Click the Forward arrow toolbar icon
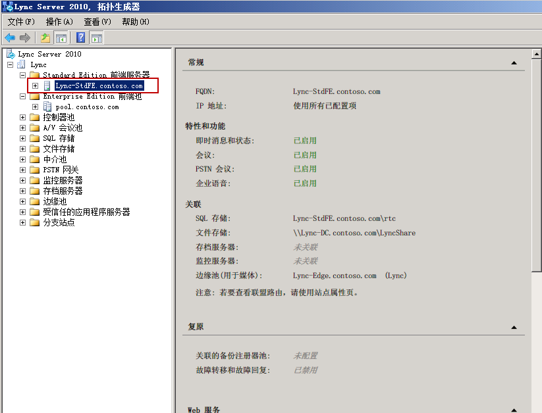This screenshot has height=413, width=542. (25, 37)
